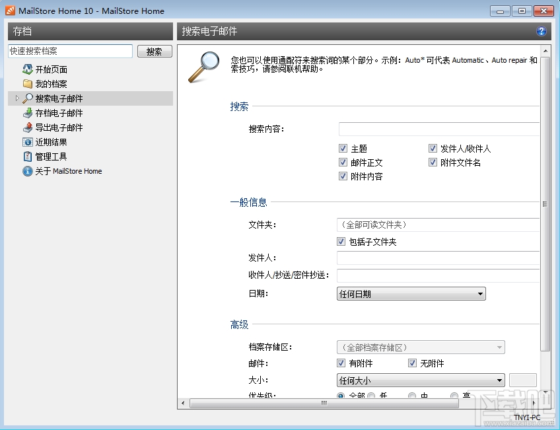取消勾选附件文件名复选框
Viewport: 560px width, 430px height.
pyautogui.click(x=433, y=162)
